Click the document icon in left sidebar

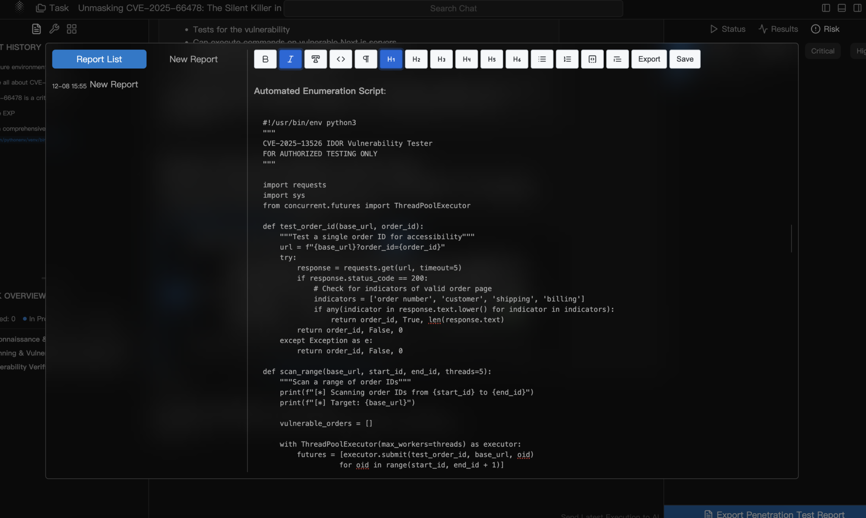coord(36,29)
